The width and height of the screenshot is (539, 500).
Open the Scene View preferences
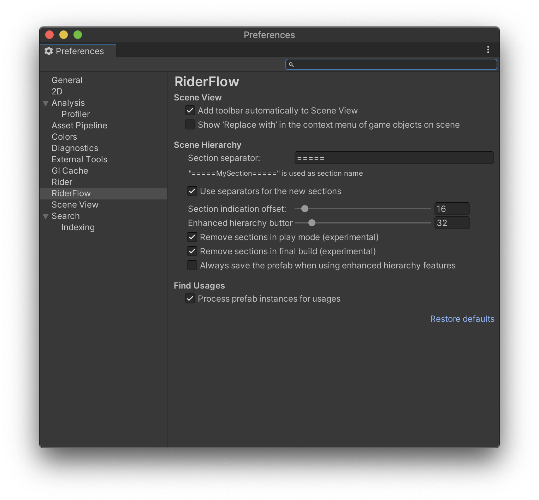tap(75, 205)
